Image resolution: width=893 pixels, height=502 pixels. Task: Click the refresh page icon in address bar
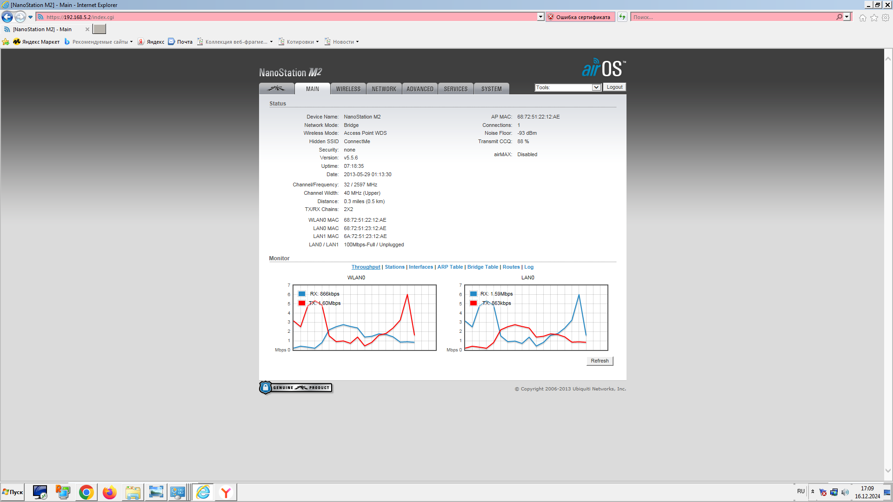coord(622,17)
